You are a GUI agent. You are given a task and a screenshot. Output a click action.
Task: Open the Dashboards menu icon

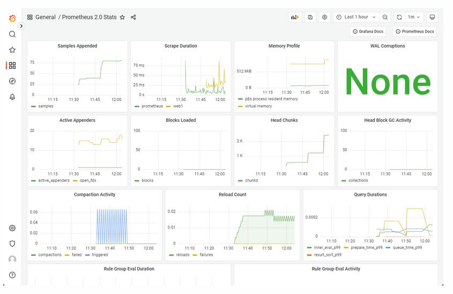click(12, 65)
